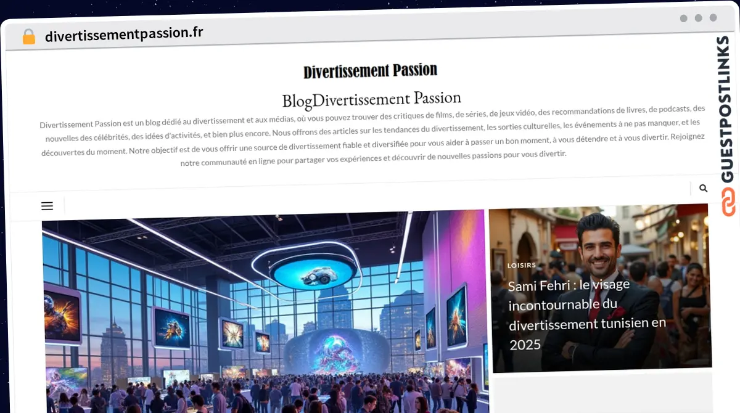This screenshot has height=413, width=740.
Task: Click the BlogDivertissement Passion heading
Action: pos(372,99)
